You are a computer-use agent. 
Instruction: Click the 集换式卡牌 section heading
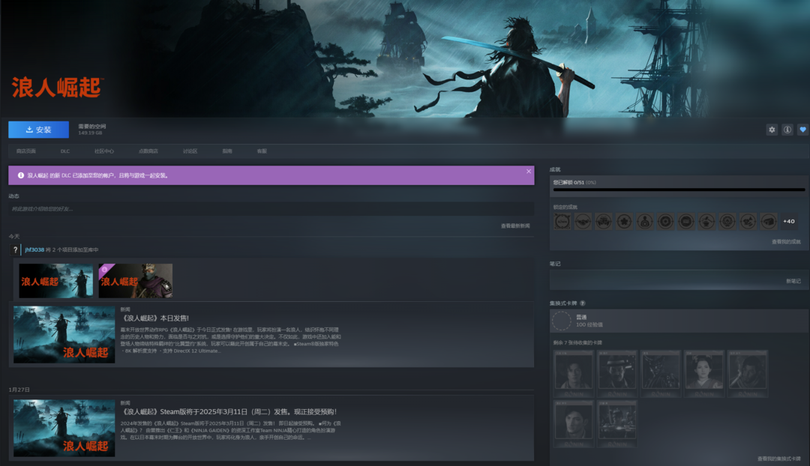(x=563, y=303)
